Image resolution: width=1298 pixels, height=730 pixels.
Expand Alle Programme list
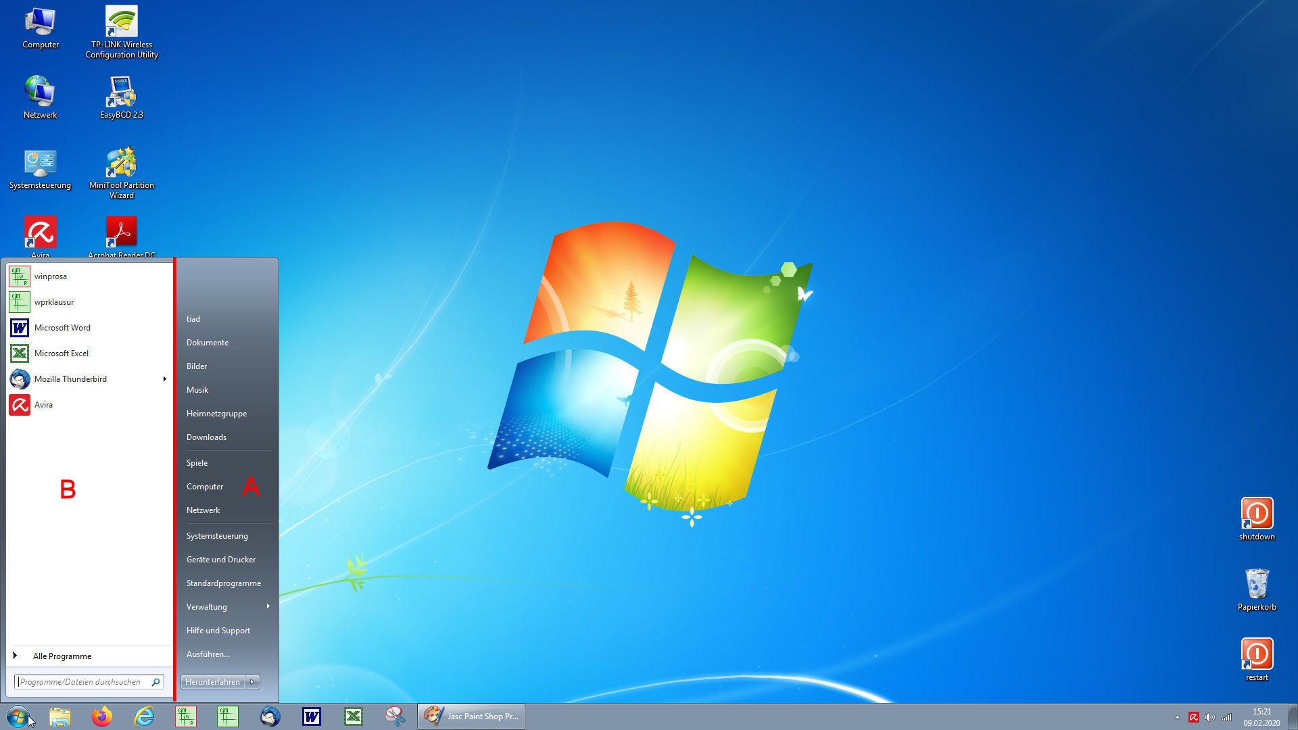(x=62, y=656)
